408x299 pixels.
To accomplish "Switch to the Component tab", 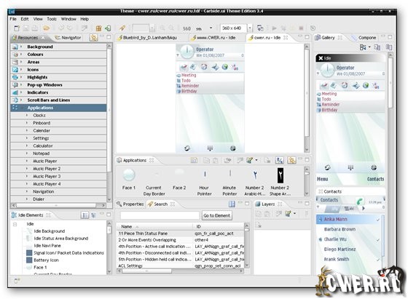I will [x=364, y=38].
